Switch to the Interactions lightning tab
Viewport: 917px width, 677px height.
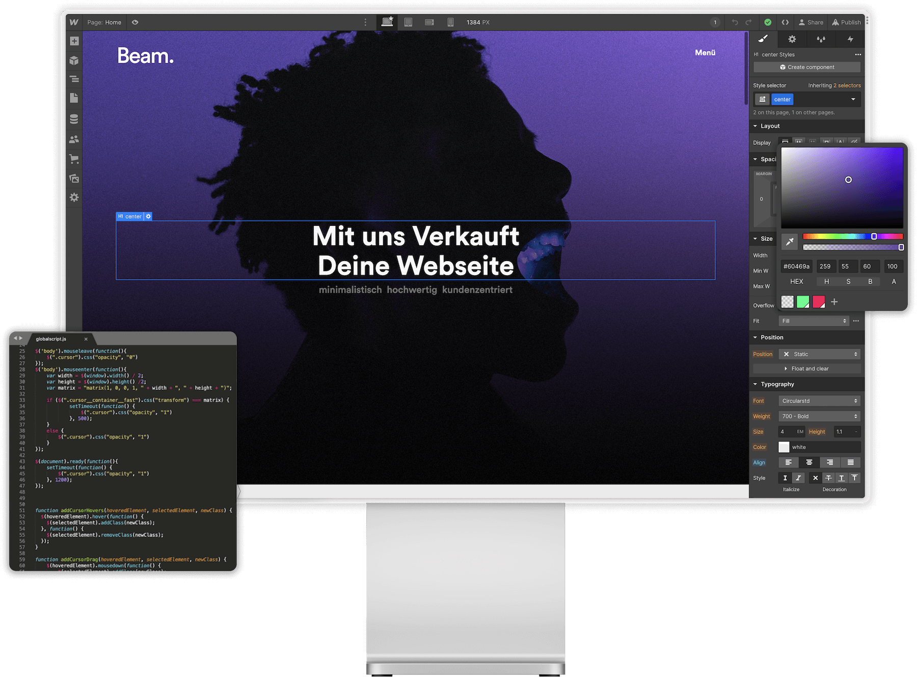(x=850, y=39)
